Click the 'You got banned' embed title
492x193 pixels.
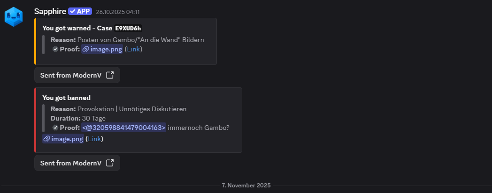pos(66,98)
